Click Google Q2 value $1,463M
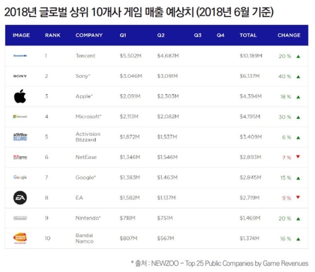 pyautogui.click(x=167, y=177)
